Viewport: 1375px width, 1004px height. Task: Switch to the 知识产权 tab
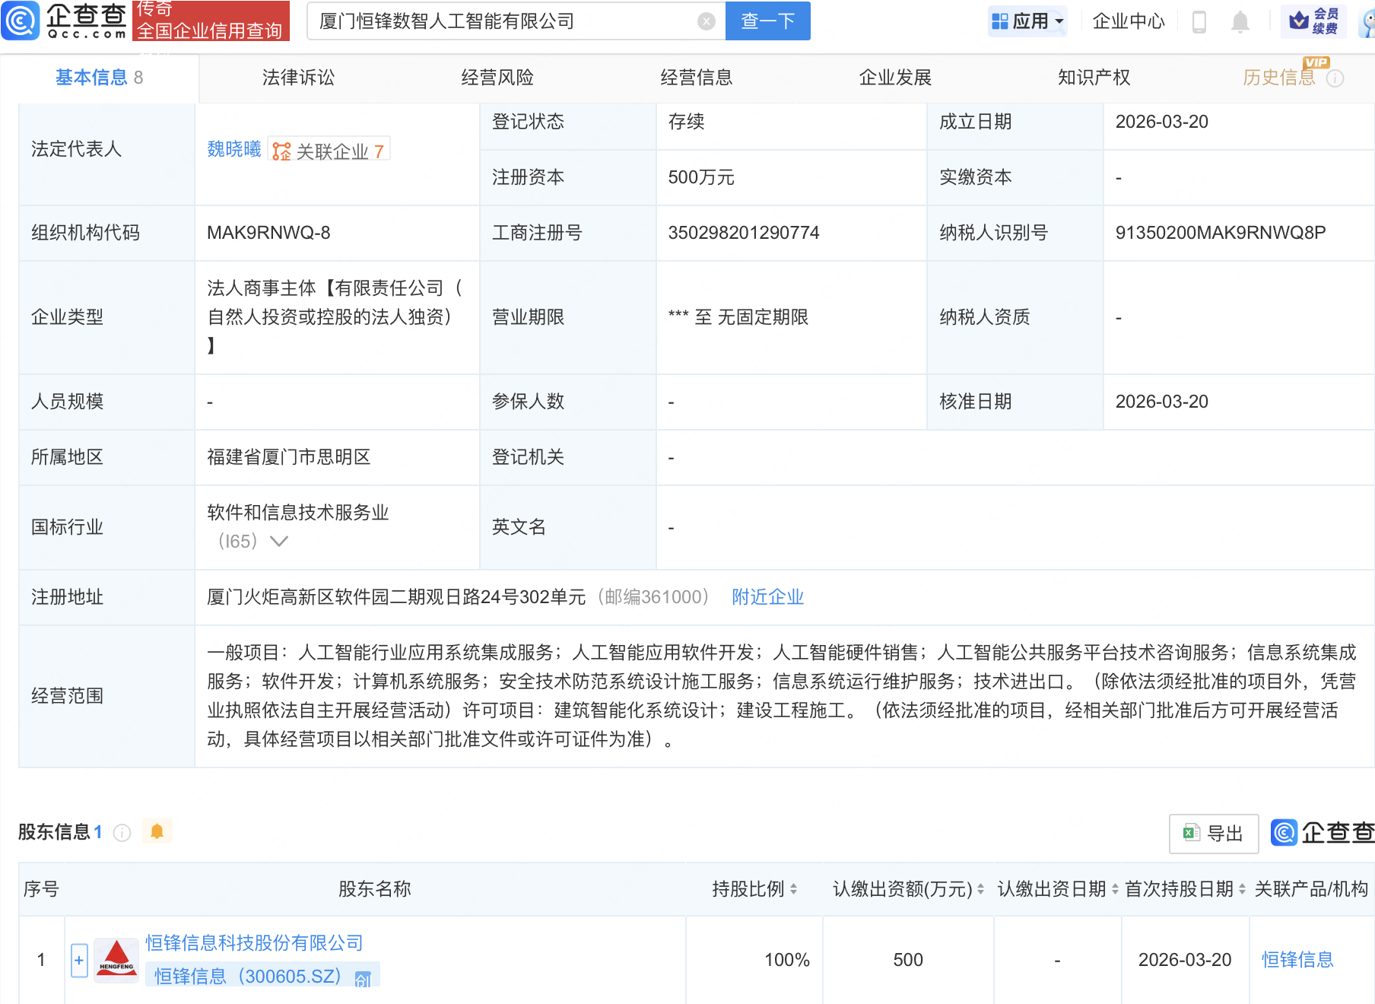tap(1094, 78)
